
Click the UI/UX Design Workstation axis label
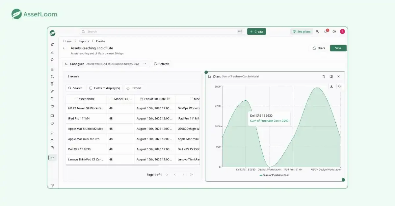pyautogui.click(x=326, y=170)
